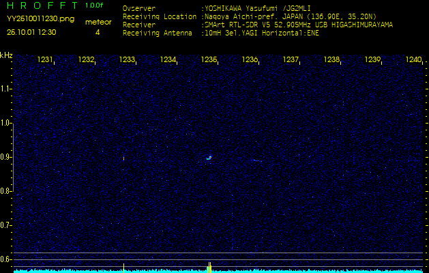Select the meteor count value 4
Viewport: 429px width, 273px height.
pyautogui.click(x=98, y=32)
